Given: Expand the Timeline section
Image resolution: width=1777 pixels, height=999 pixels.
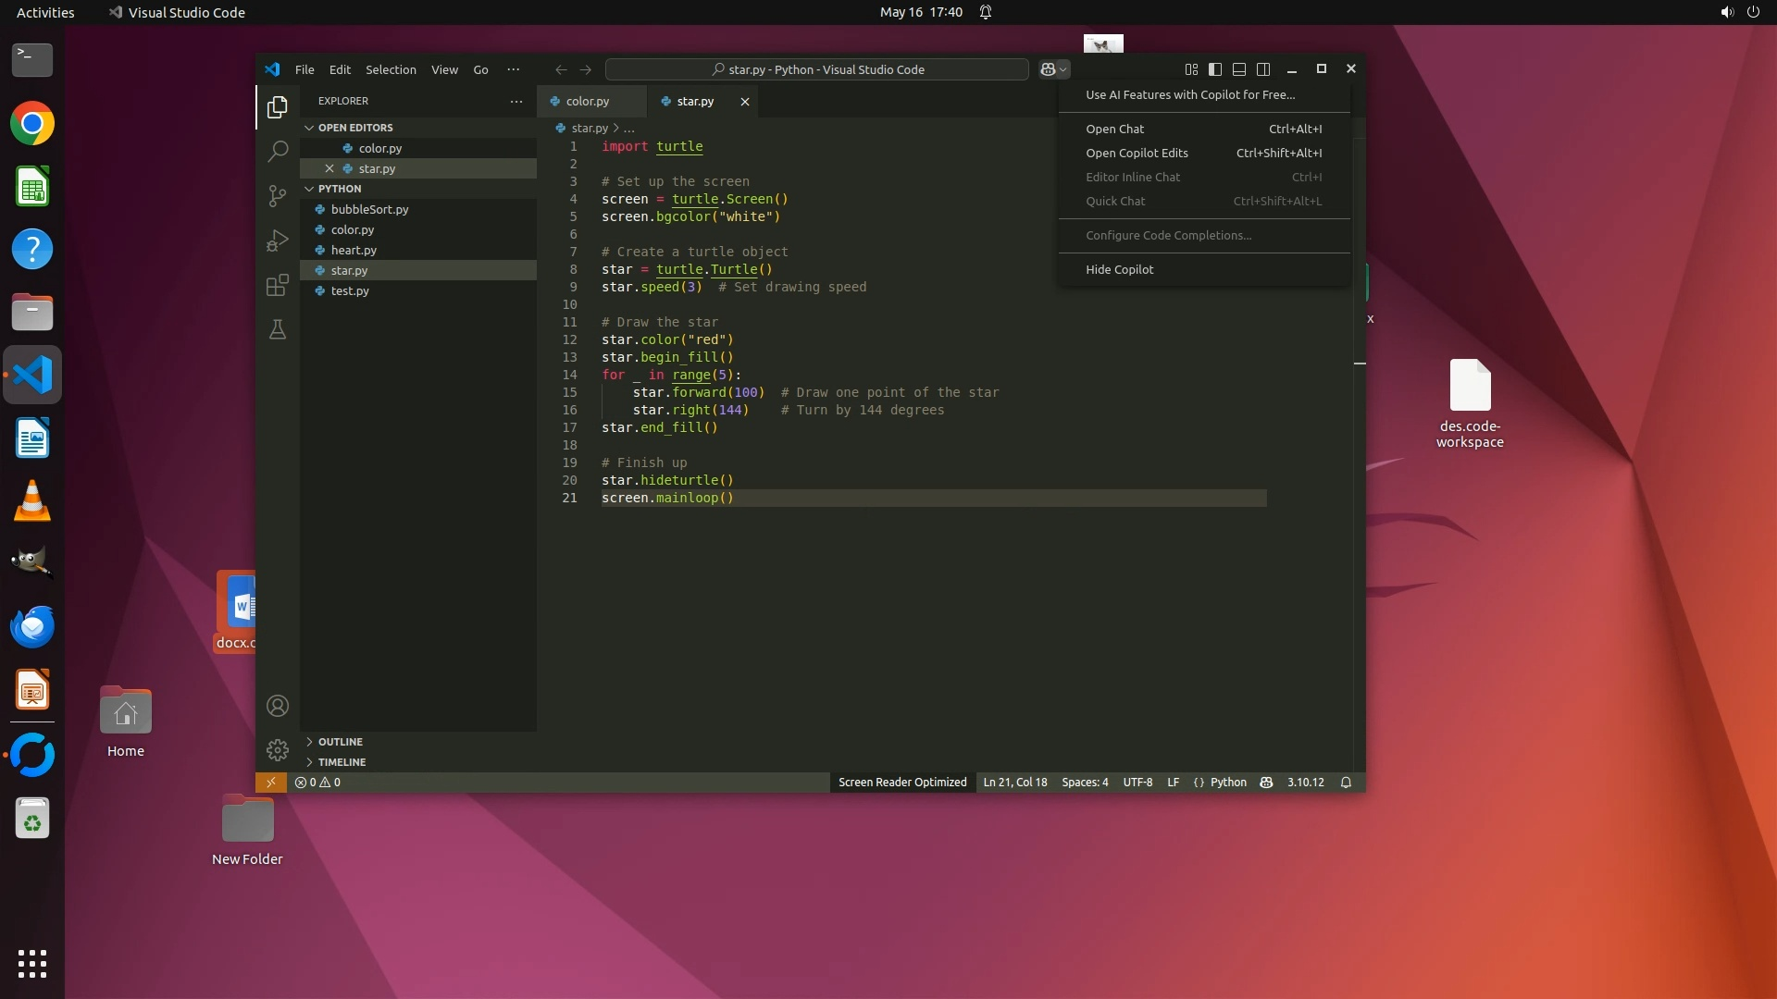Looking at the screenshot, I should point(342,762).
